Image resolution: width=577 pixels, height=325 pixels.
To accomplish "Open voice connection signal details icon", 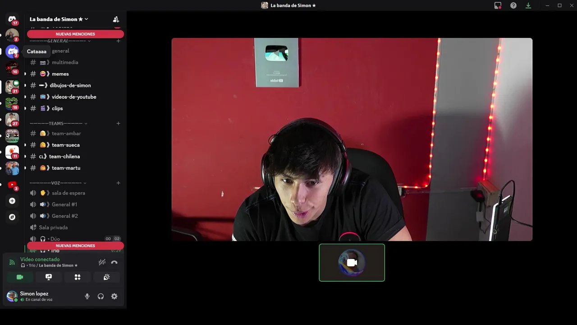I will click(x=12, y=262).
